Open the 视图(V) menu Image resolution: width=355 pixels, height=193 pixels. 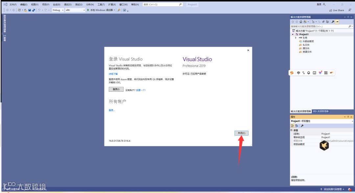35,5
